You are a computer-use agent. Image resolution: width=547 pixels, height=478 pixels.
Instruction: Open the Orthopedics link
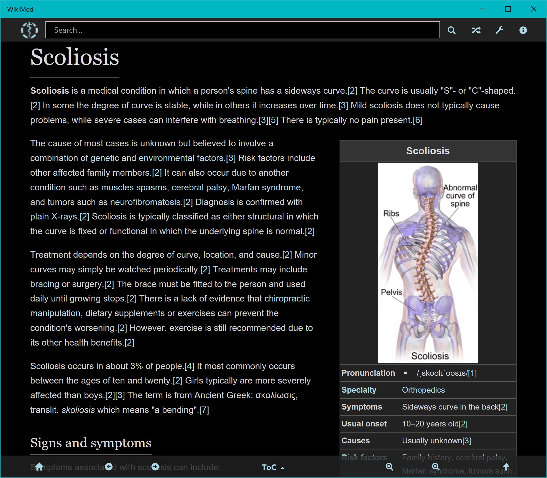click(423, 390)
